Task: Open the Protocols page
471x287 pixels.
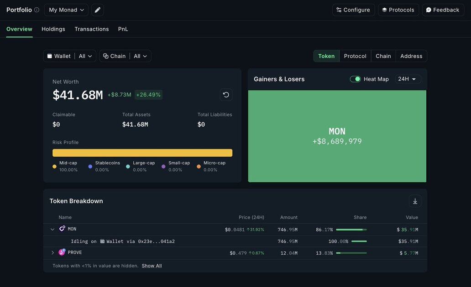Action: [x=398, y=10]
